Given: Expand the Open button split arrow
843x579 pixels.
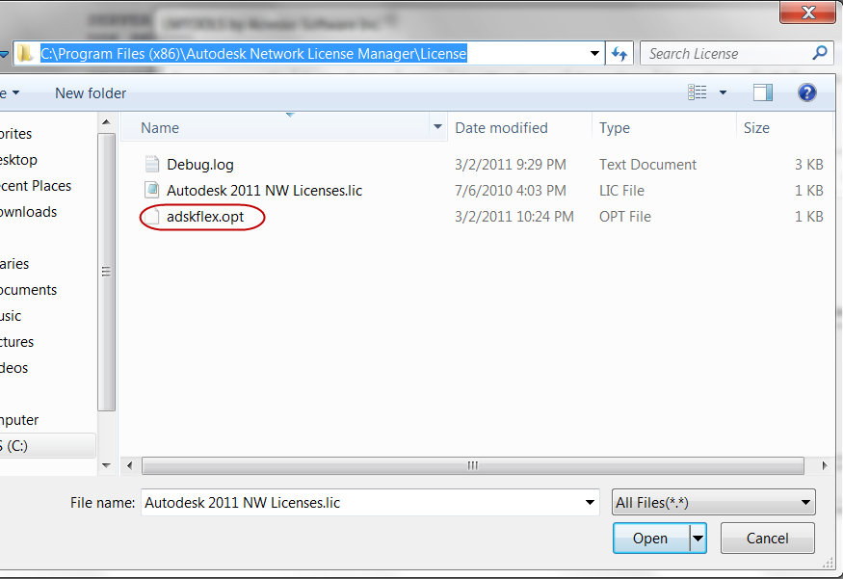Looking at the screenshot, I should pos(698,539).
